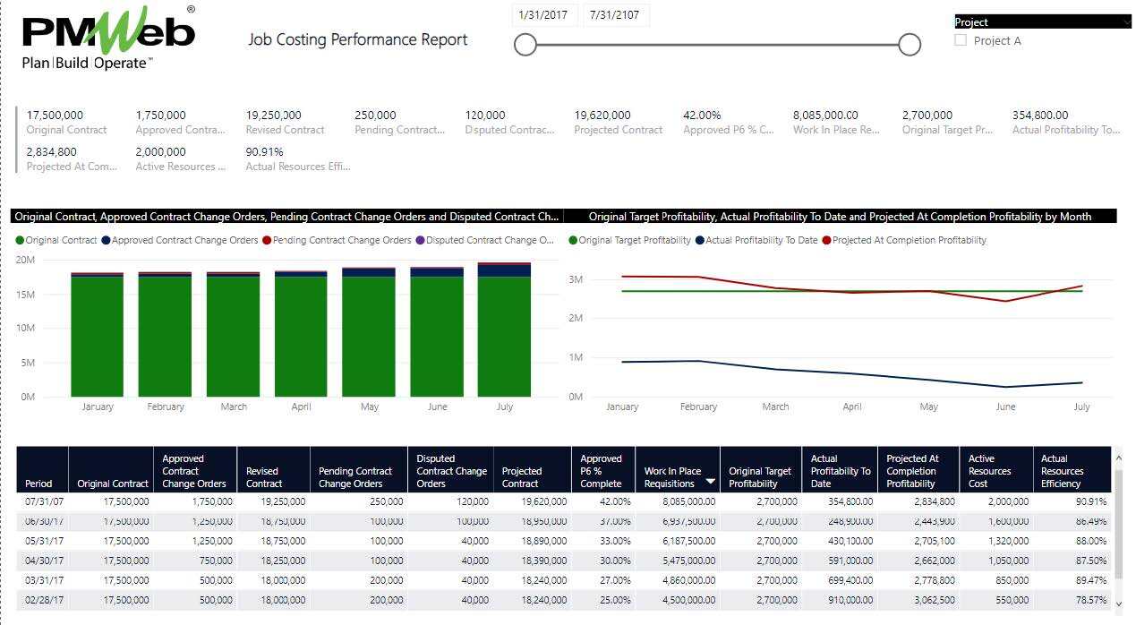Check the Project A checkbox
1136x625 pixels.
(x=961, y=40)
